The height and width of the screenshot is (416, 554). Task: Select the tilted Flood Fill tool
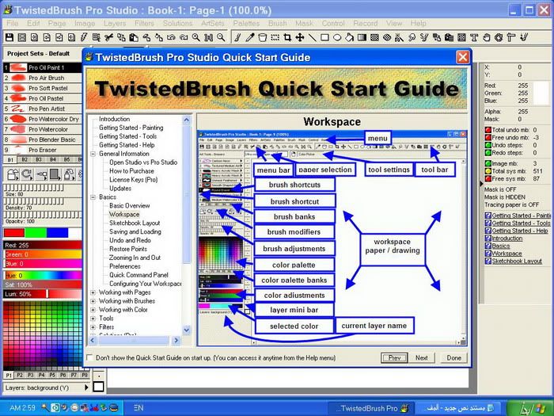click(x=350, y=37)
